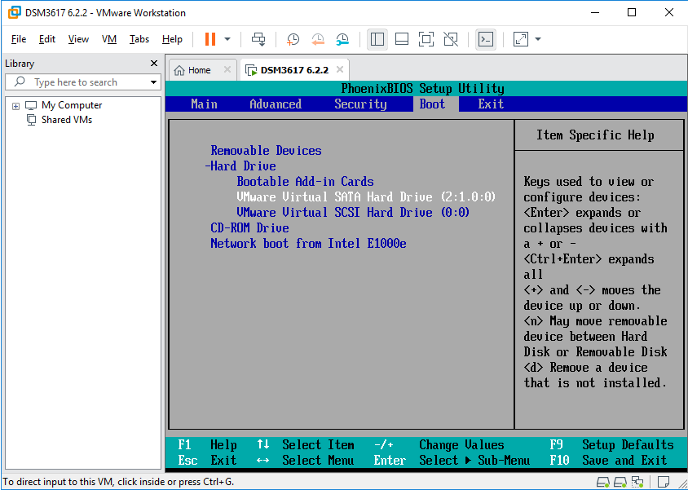The image size is (688, 490).
Task: Open the Tabs menu
Action: coord(139,39)
